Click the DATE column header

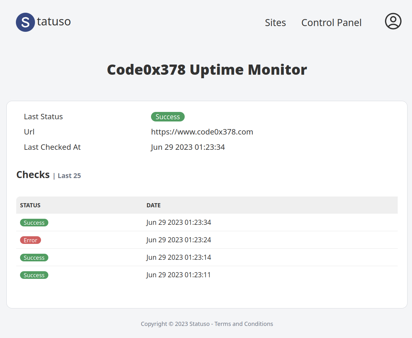153,205
